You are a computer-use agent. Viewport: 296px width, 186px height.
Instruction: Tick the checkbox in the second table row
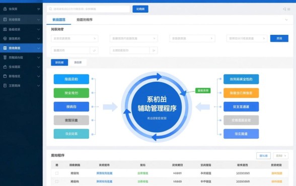point(57,181)
